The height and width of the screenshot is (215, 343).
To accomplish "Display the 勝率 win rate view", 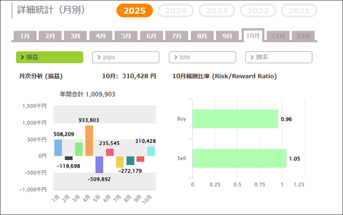I will 279,57.
